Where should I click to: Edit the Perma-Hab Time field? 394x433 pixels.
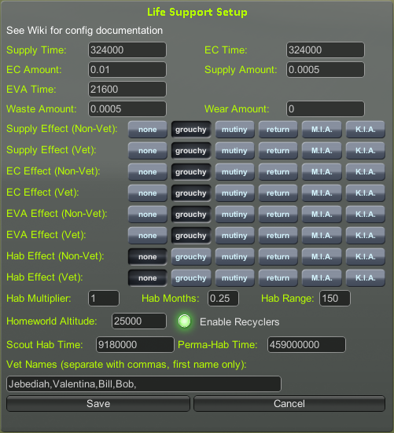click(307, 345)
